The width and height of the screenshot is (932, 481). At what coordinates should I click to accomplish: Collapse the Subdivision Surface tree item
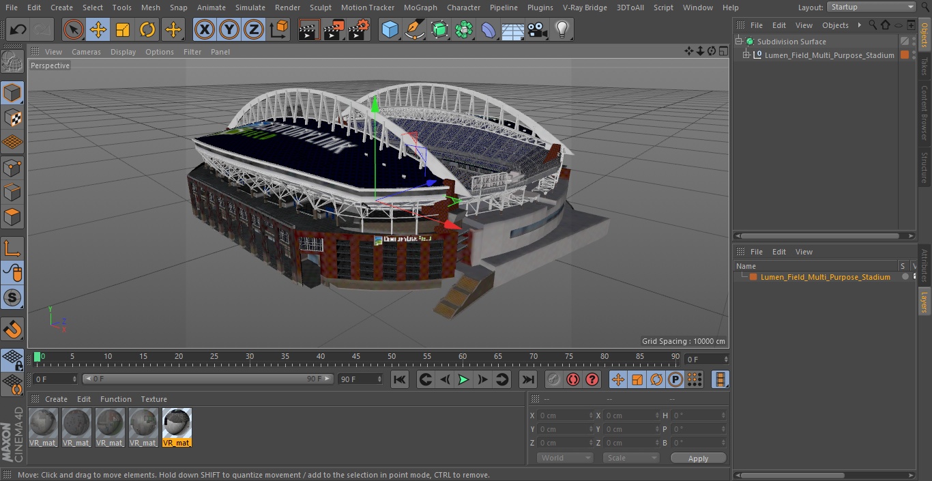738,42
